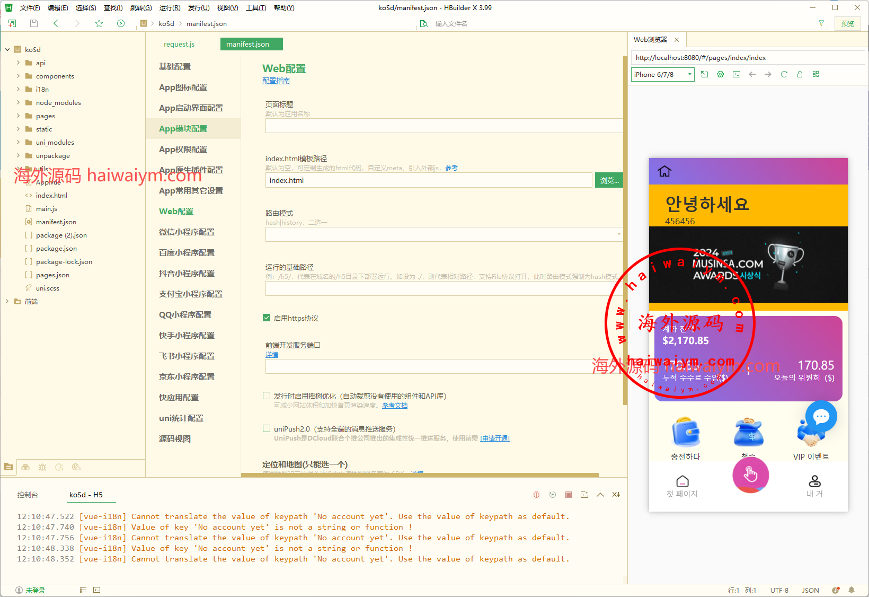Click the run (play) icon in the toolbar
The image size is (869, 597).
pyautogui.click(x=121, y=23)
